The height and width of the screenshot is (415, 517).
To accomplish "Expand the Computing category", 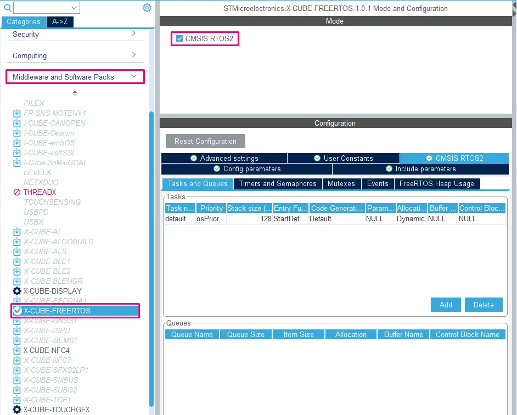I will coord(75,55).
